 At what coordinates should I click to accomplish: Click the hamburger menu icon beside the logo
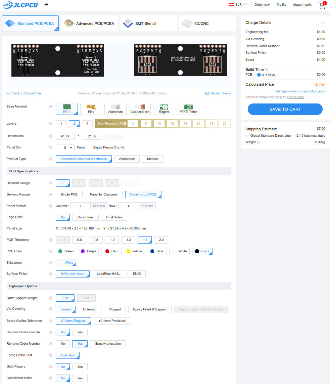point(46,5)
